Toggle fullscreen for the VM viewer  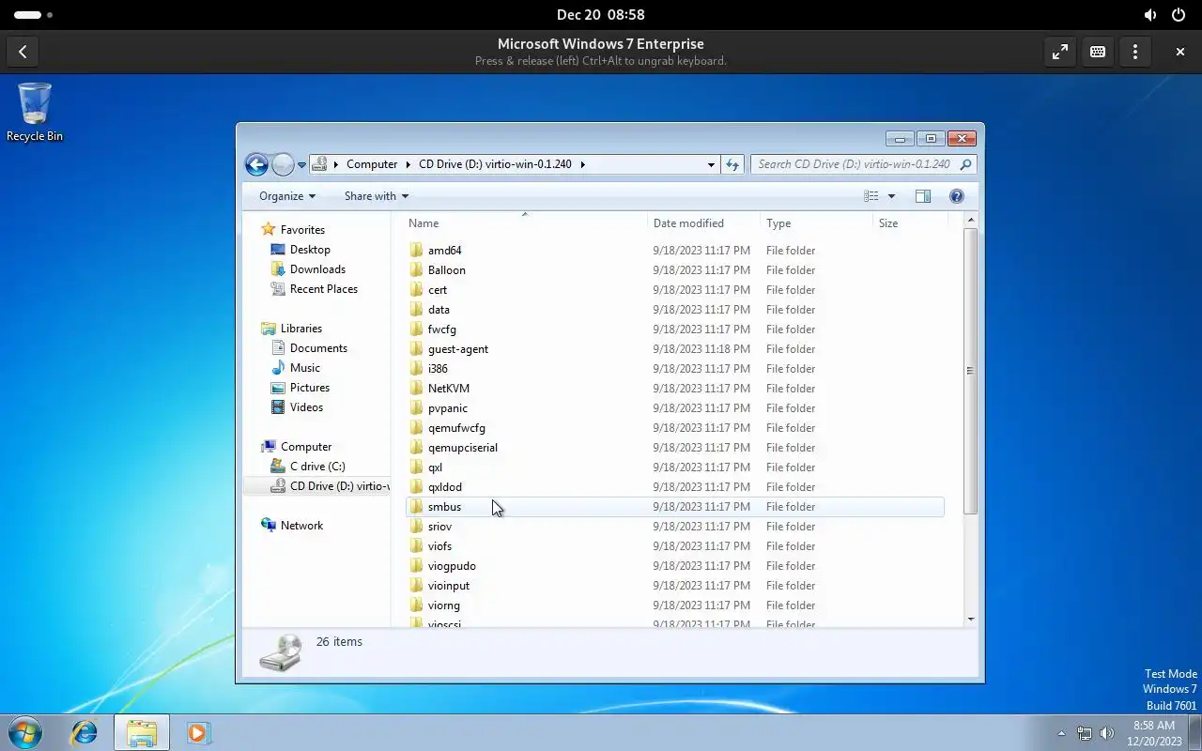click(1060, 52)
